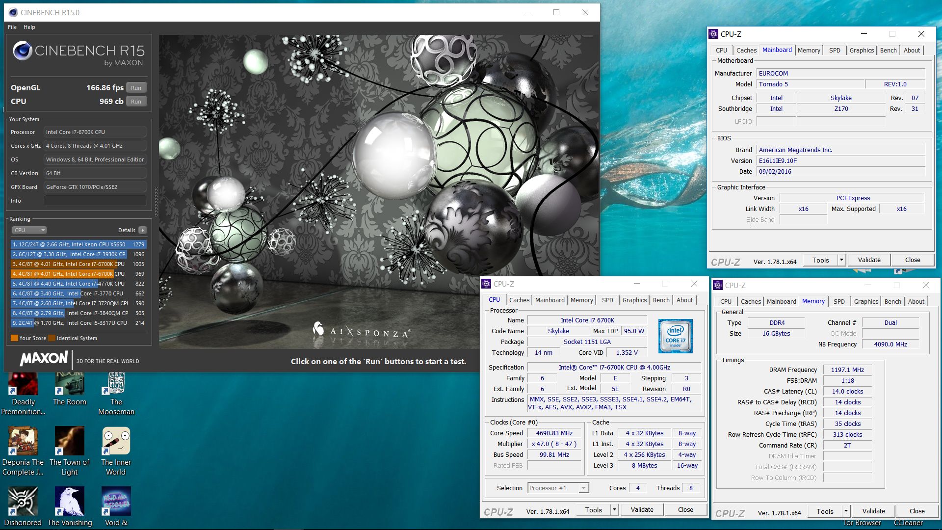Select highlighted ranking row scoring 969
The image size is (942, 530).
pos(78,274)
